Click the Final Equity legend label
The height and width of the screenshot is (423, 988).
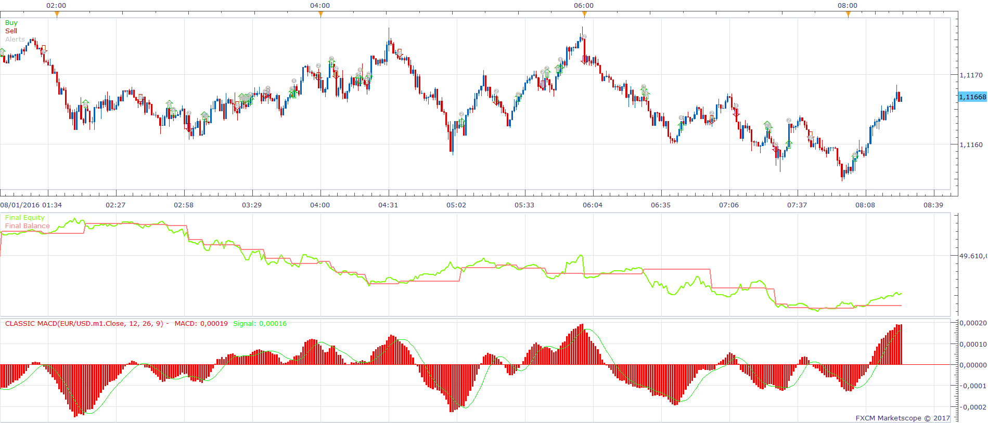[24, 217]
